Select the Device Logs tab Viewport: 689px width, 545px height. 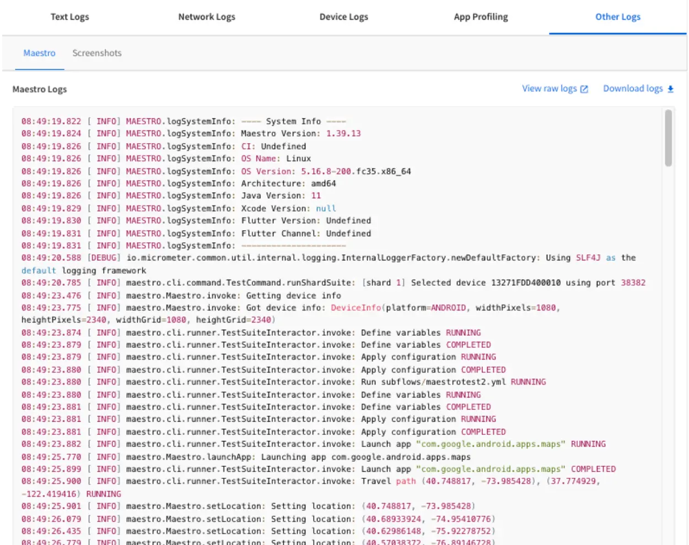(343, 17)
